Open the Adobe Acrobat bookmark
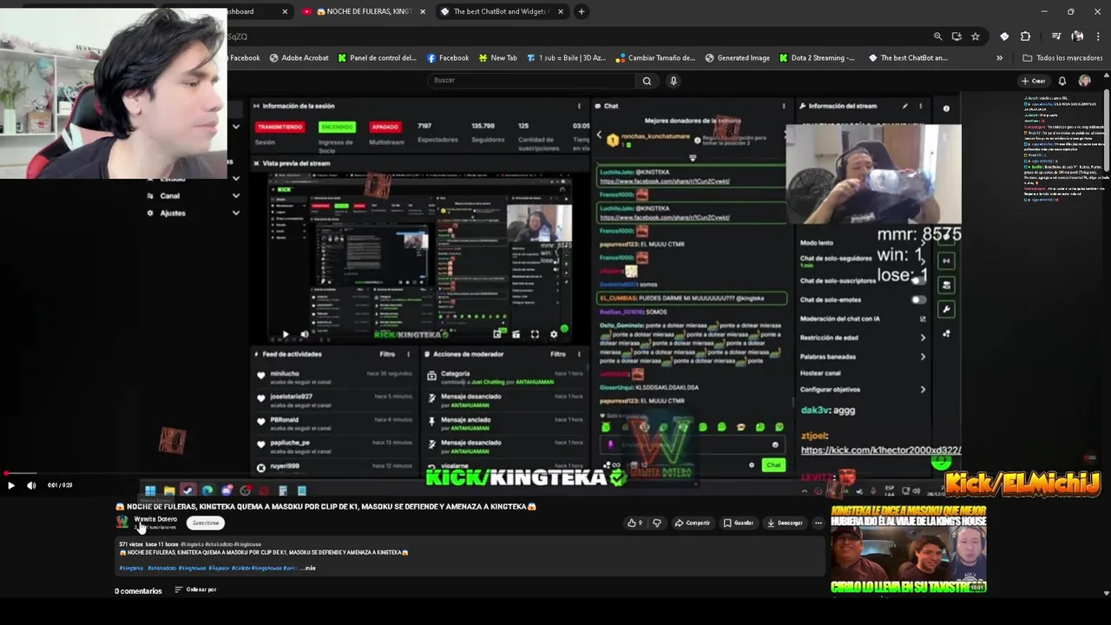Screen dimensions: 1111x625 pos(299,58)
